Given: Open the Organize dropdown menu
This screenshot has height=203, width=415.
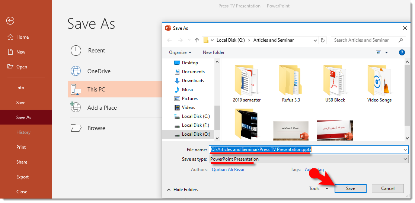Looking at the screenshot, I should [180, 52].
